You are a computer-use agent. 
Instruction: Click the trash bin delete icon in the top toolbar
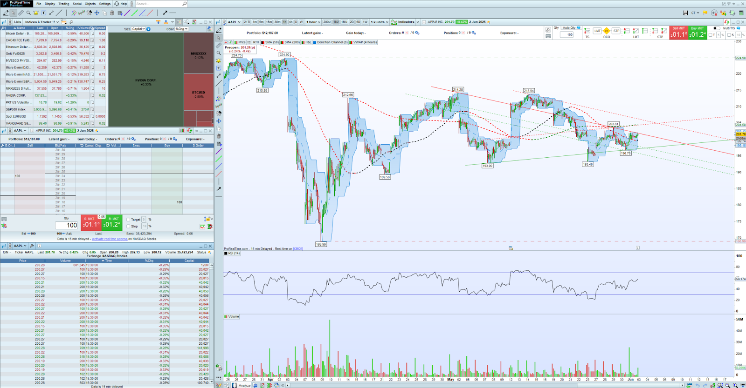click(x=112, y=13)
